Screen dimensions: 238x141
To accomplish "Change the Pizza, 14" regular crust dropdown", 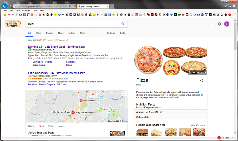I will [148, 107].
